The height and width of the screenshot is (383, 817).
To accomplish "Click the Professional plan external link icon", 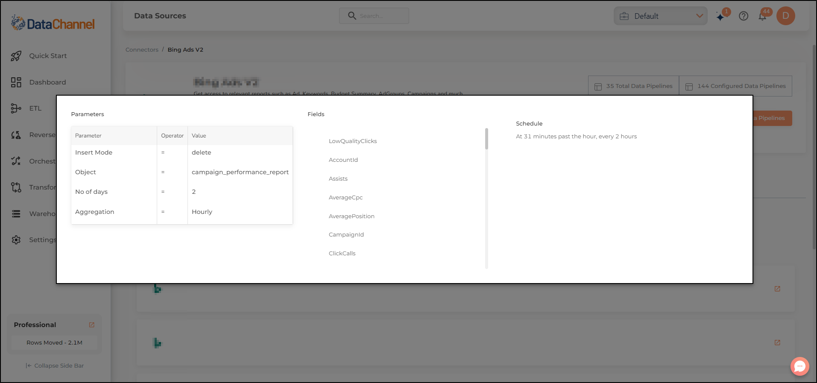I will (91, 325).
